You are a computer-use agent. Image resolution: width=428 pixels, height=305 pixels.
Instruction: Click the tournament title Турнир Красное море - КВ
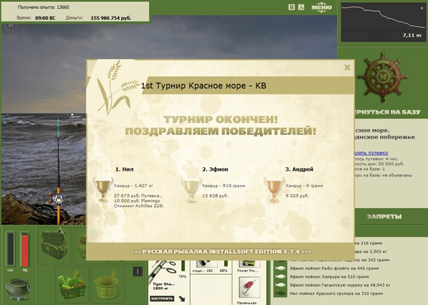(204, 86)
